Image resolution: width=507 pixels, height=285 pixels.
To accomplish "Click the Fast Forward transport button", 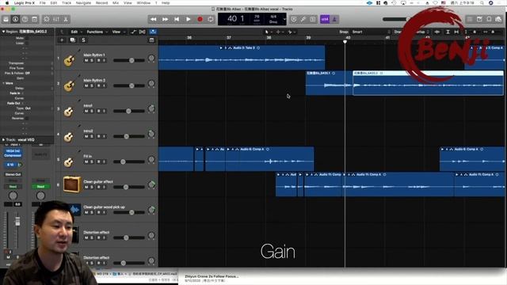I will (x=165, y=19).
